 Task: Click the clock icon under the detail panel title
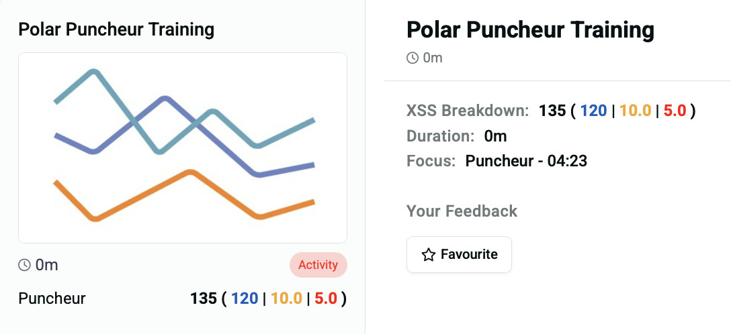(x=413, y=58)
